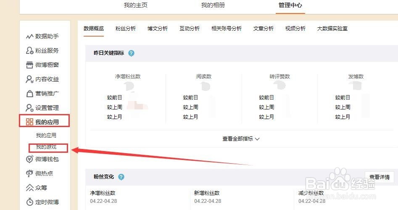Switch to 粉丝分析 tab
The height and width of the screenshot is (210, 398).
click(126, 29)
